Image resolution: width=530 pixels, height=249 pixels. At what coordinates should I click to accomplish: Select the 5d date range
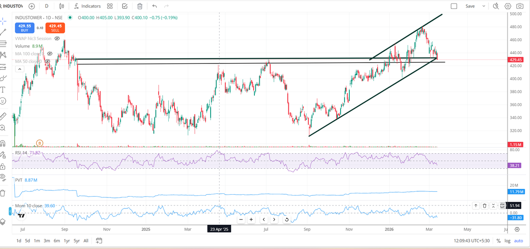pos(28,241)
